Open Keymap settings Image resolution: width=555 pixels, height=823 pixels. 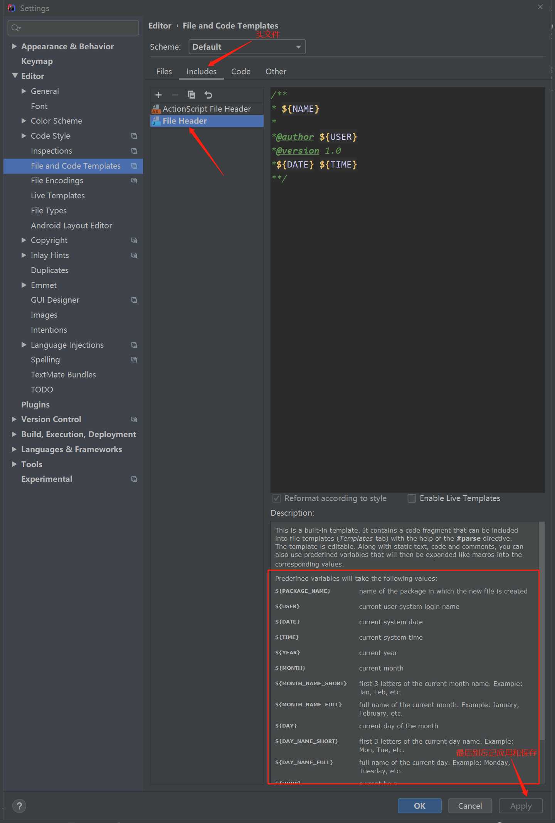pyautogui.click(x=37, y=61)
